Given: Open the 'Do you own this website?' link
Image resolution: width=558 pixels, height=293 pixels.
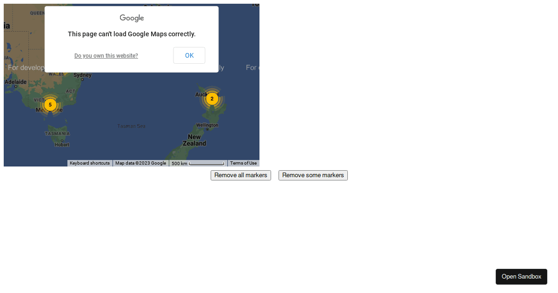Looking at the screenshot, I should click(x=106, y=55).
